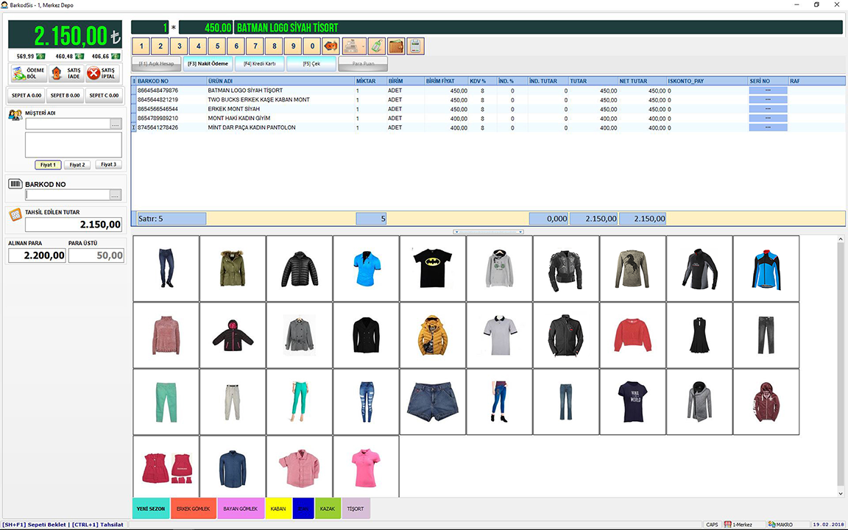Open SERİ NO ellipsis for MİNT DAR PAÇA row

pos(768,127)
